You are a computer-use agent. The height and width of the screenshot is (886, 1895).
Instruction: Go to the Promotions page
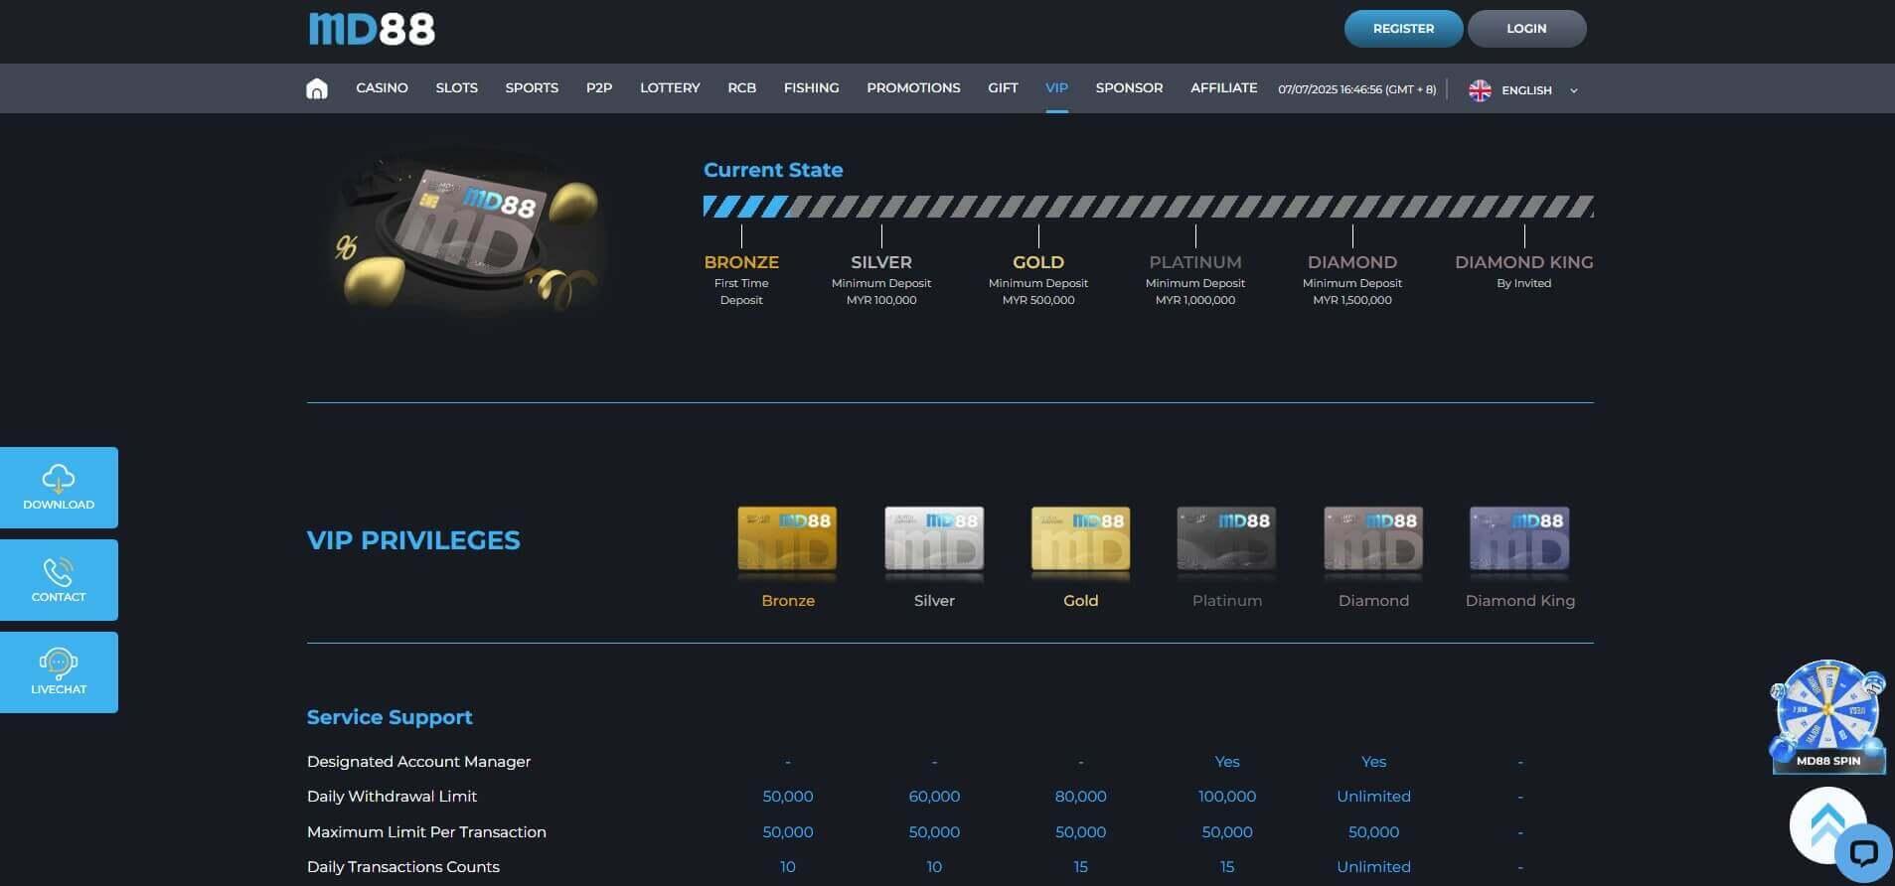pos(912,88)
